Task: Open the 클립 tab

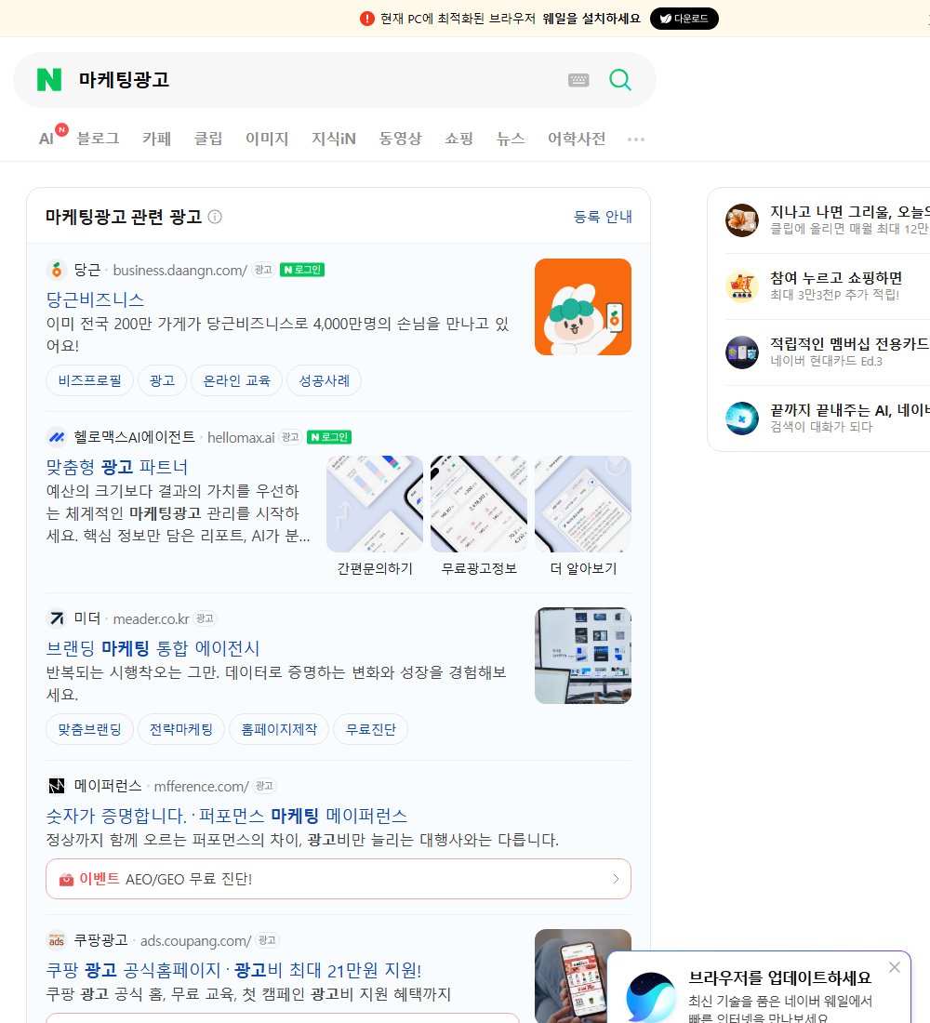Action: point(208,139)
